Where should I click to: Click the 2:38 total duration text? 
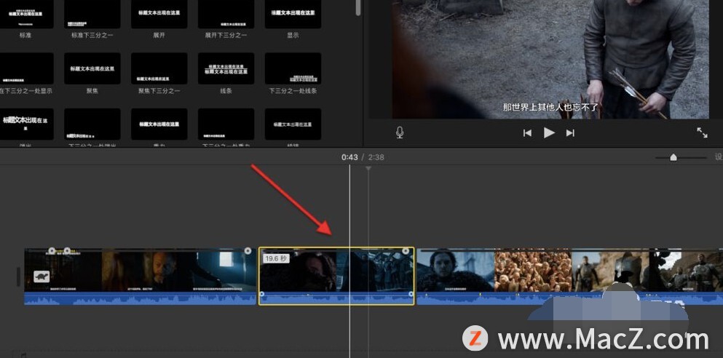pyautogui.click(x=376, y=157)
